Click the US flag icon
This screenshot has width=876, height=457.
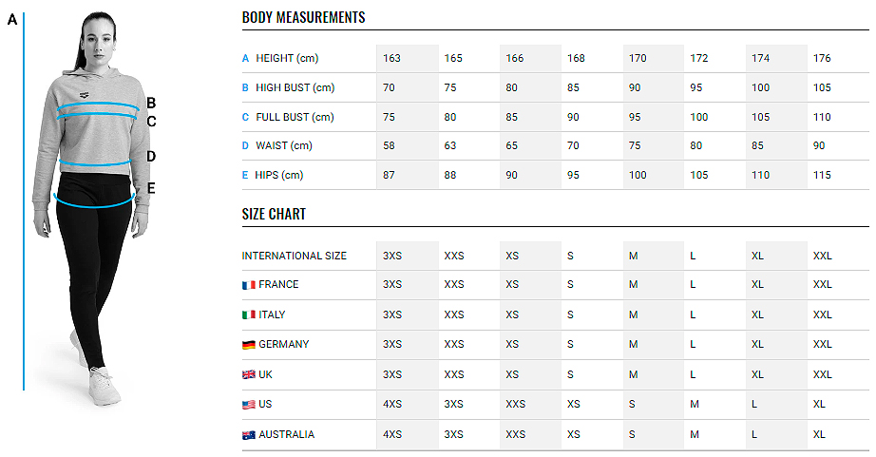click(x=249, y=405)
